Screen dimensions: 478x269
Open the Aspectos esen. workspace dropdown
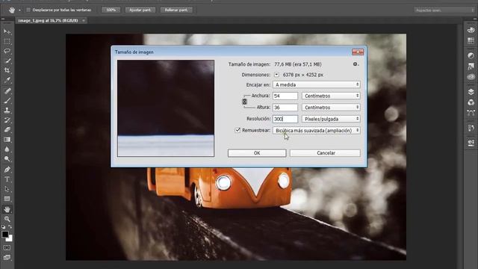coord(444,10)
